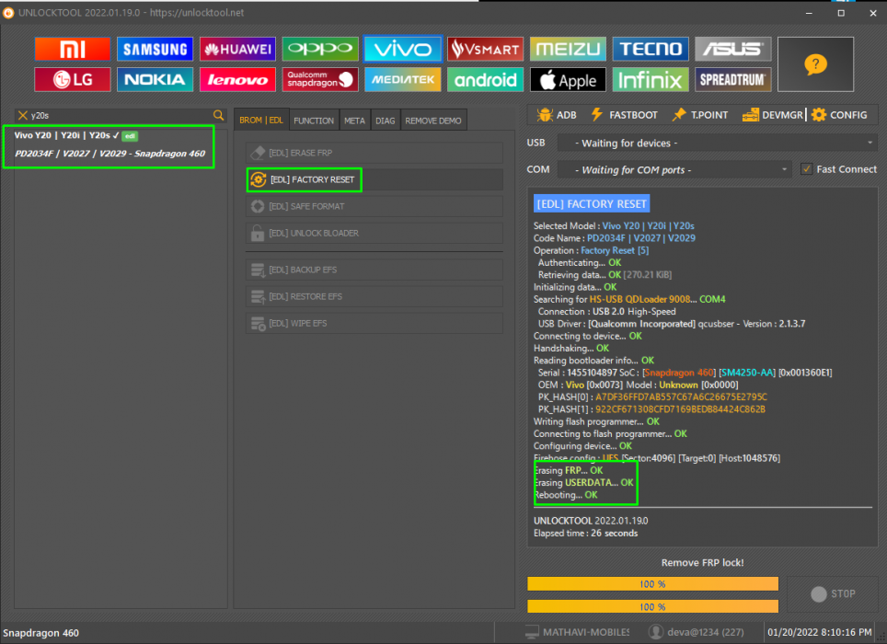
Task: Open the T.POINT tool
Action: pos(700,115)
